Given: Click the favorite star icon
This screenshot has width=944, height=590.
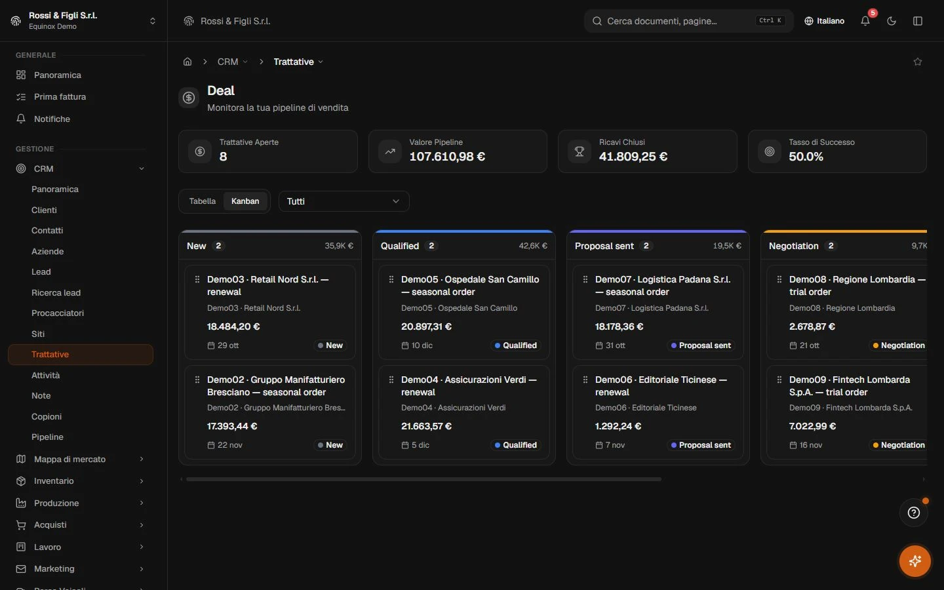Looking at the screenshot, I should pyautogui.click(x=918, y=62).
